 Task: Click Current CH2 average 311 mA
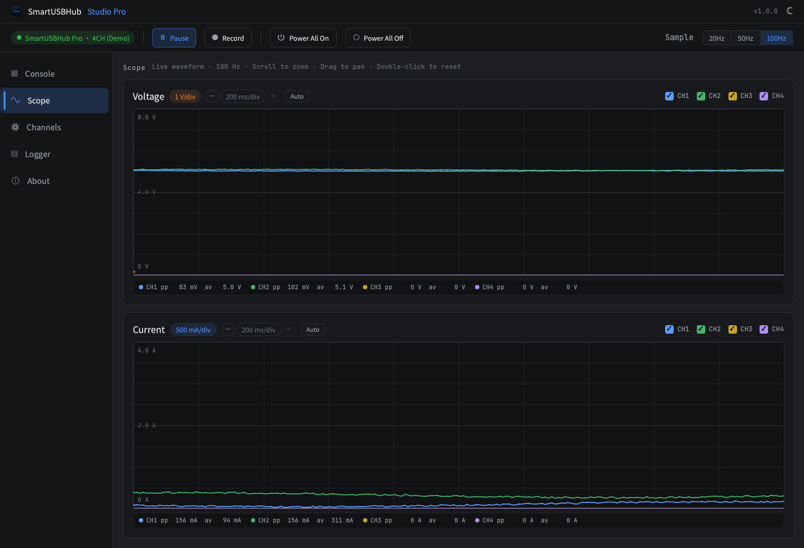[342, 521]
